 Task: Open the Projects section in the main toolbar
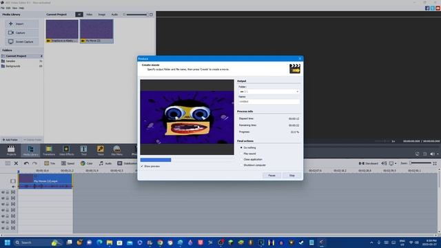11,150
